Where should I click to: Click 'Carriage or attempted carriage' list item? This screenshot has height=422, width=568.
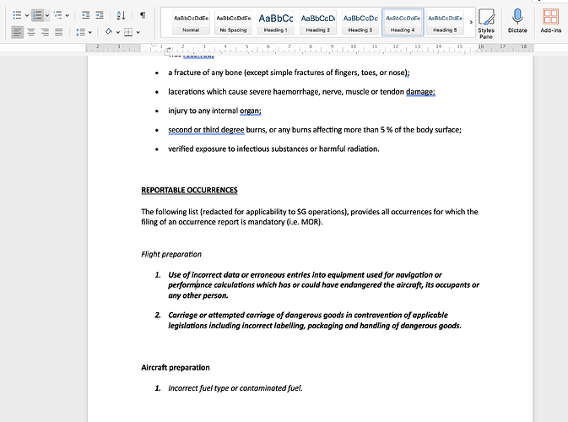click(315, 320)
